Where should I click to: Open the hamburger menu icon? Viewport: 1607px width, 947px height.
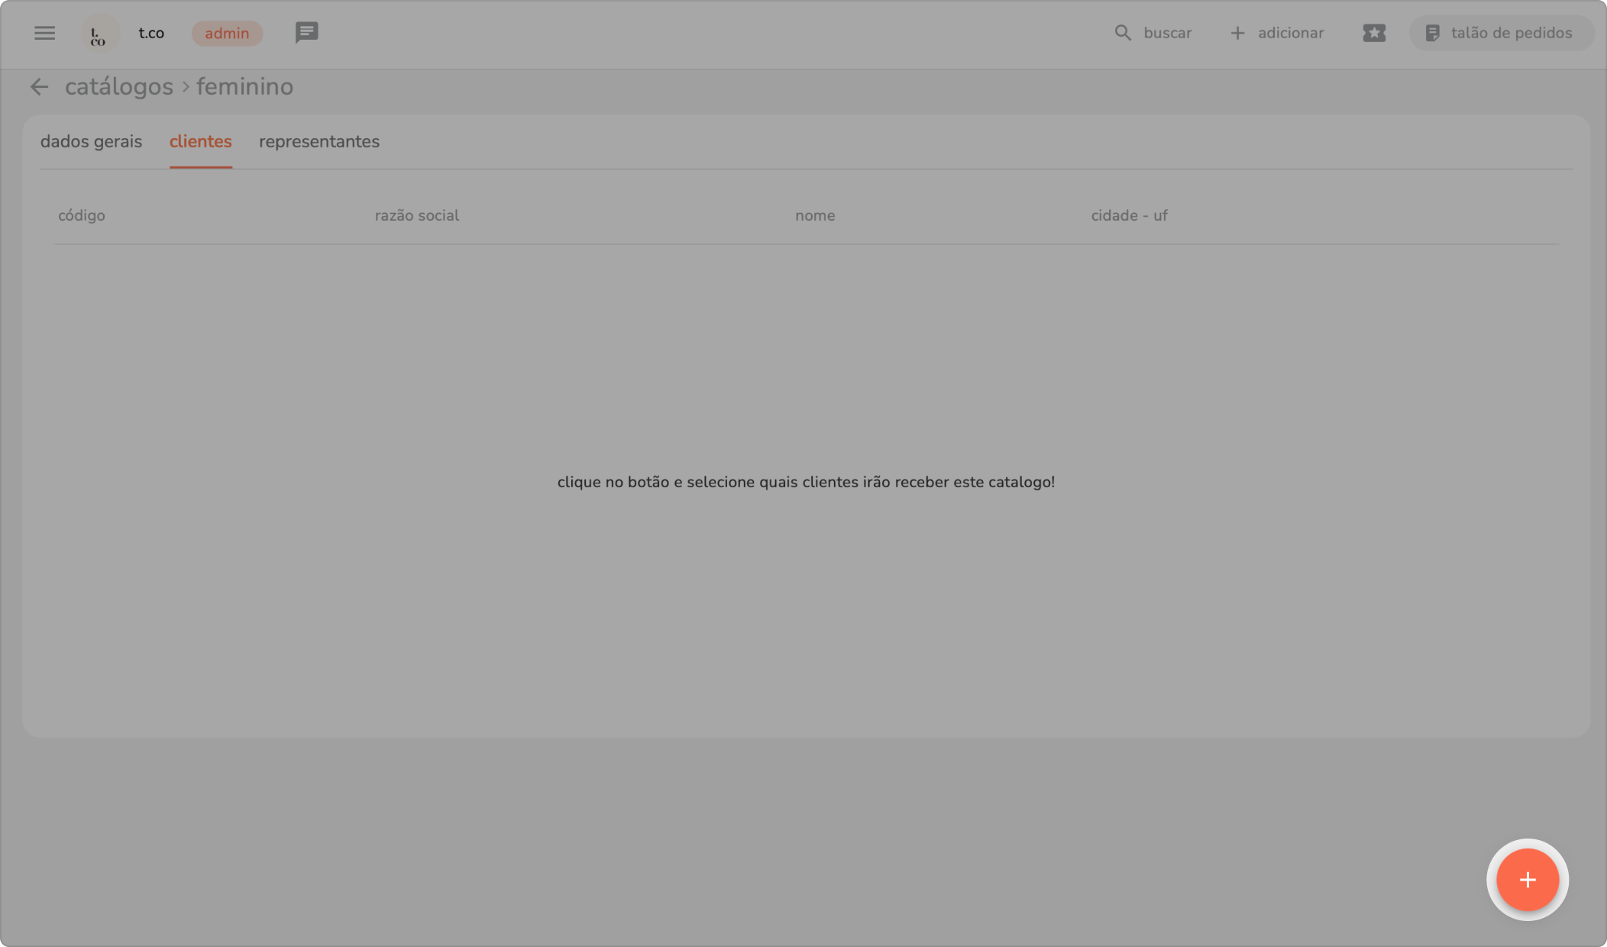[x=44, y=33]
